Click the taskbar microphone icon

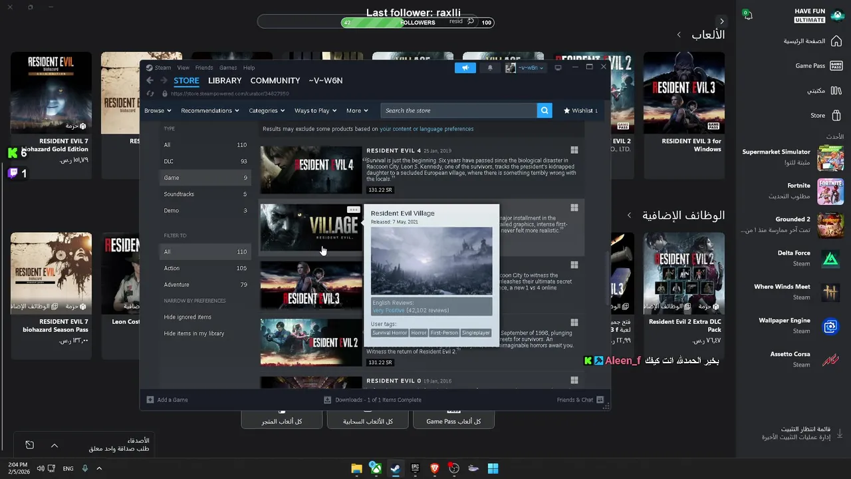coord(85,468)
